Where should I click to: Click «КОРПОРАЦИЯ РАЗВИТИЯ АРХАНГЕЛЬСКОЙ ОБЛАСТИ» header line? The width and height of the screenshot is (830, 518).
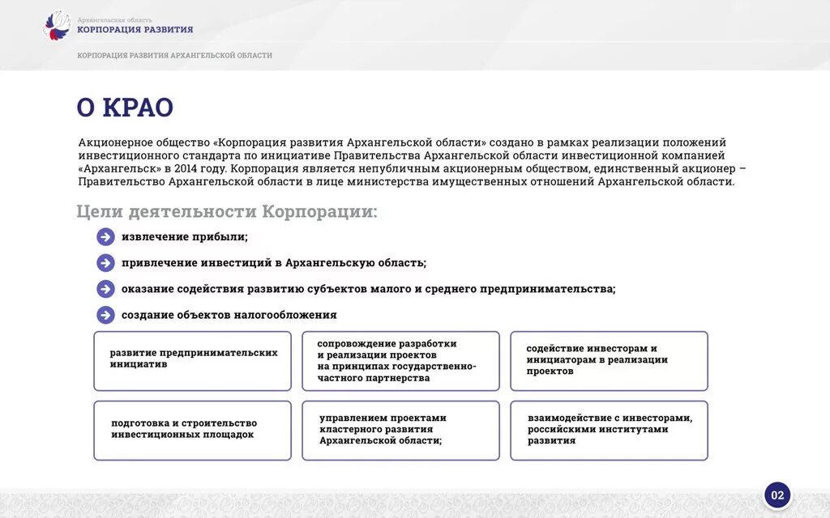click(175, 55)
